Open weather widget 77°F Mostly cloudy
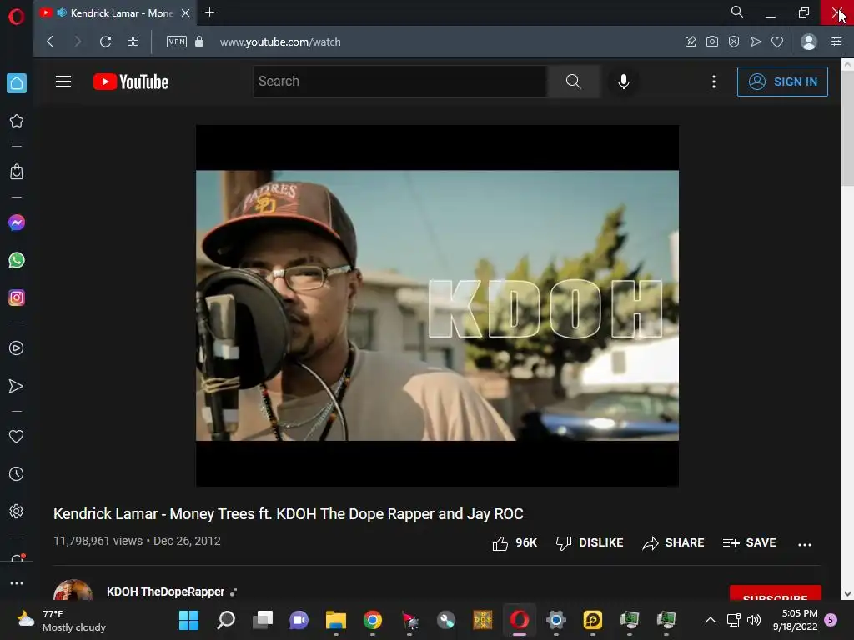Image resolution: width=854 pixels, height=640 pixels. (61, 620)
